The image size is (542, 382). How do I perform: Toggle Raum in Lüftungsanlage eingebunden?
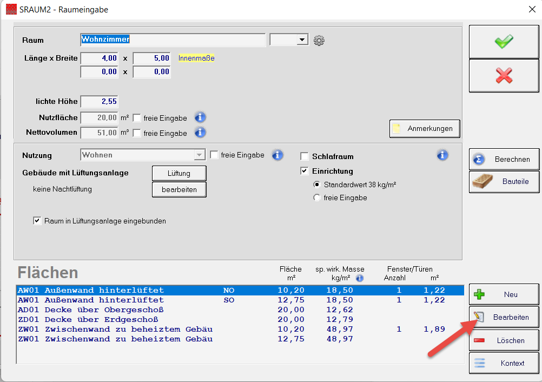tap(37, 221)
